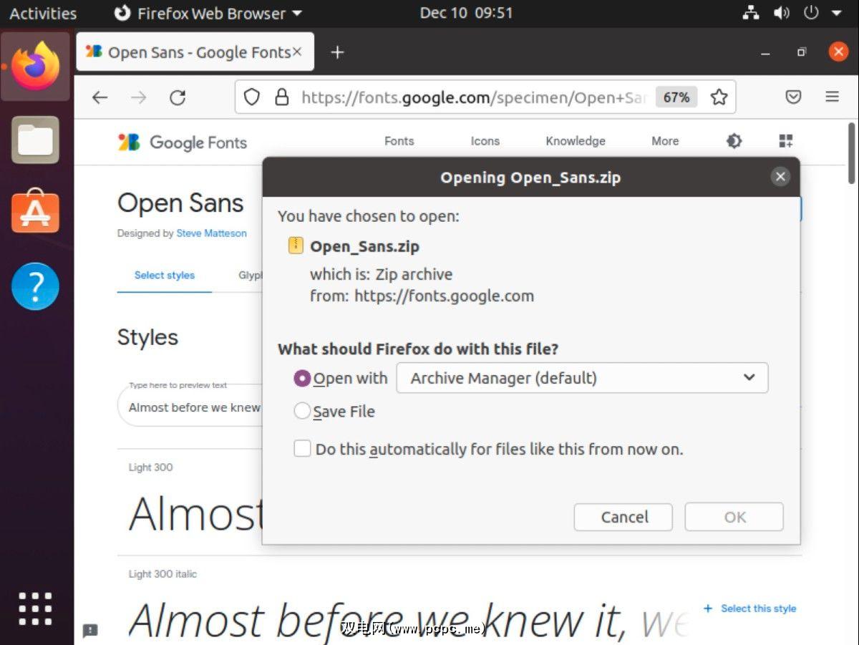Enable Do this automatically checkbox
The width and height of the screenshot is (859, 645).
coord(302,449)
